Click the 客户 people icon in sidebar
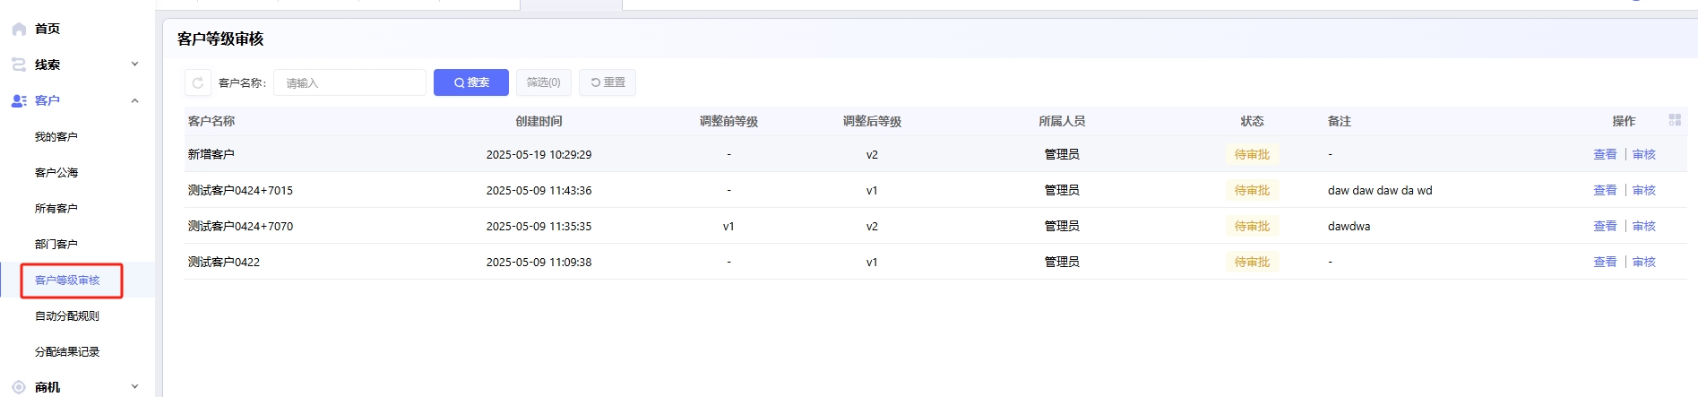1698x397 pixels. [x=19, y=100]
